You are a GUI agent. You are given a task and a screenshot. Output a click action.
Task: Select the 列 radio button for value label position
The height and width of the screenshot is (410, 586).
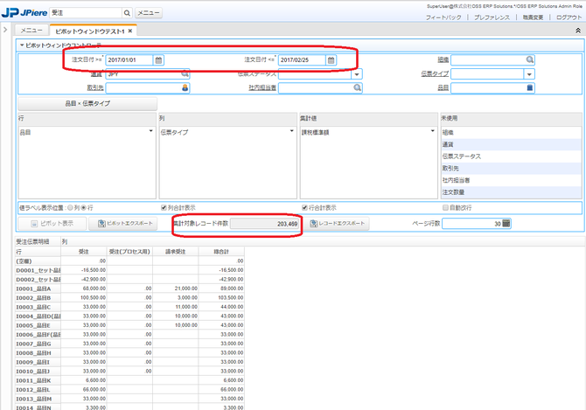click(x=70, y=207)
